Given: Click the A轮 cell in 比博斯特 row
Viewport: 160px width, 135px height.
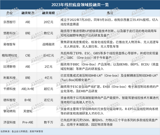Looking at the screenshot, I should [28, 67].
